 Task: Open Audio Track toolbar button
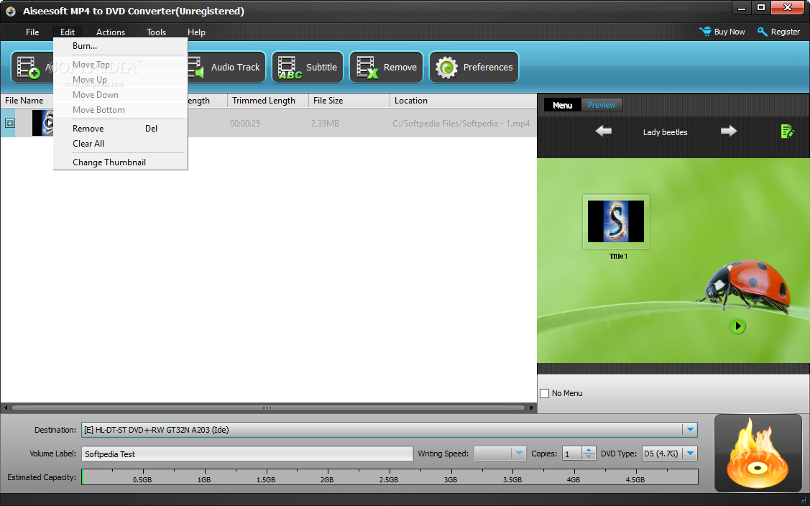(x=227, y=67)
